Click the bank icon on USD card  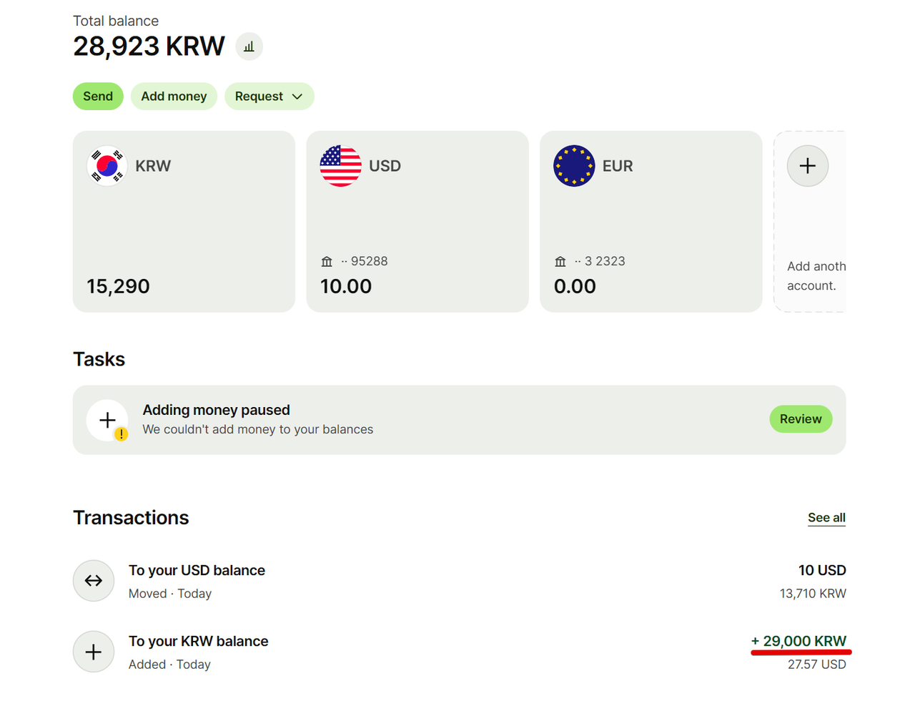[327, 262]
